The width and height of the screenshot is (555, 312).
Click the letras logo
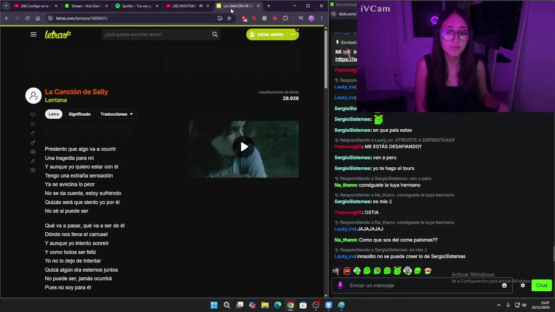pyautogui.click(x=58, y=34)
